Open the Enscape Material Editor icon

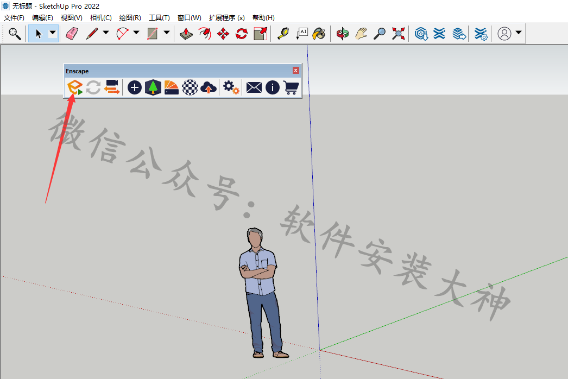point(172,87)
